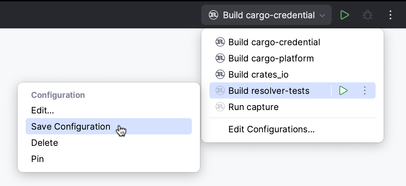Click the chevron arrow of run selector
The height and width of the screenshot is (186, 406).
pyautogui.click(x=322, y=16)
